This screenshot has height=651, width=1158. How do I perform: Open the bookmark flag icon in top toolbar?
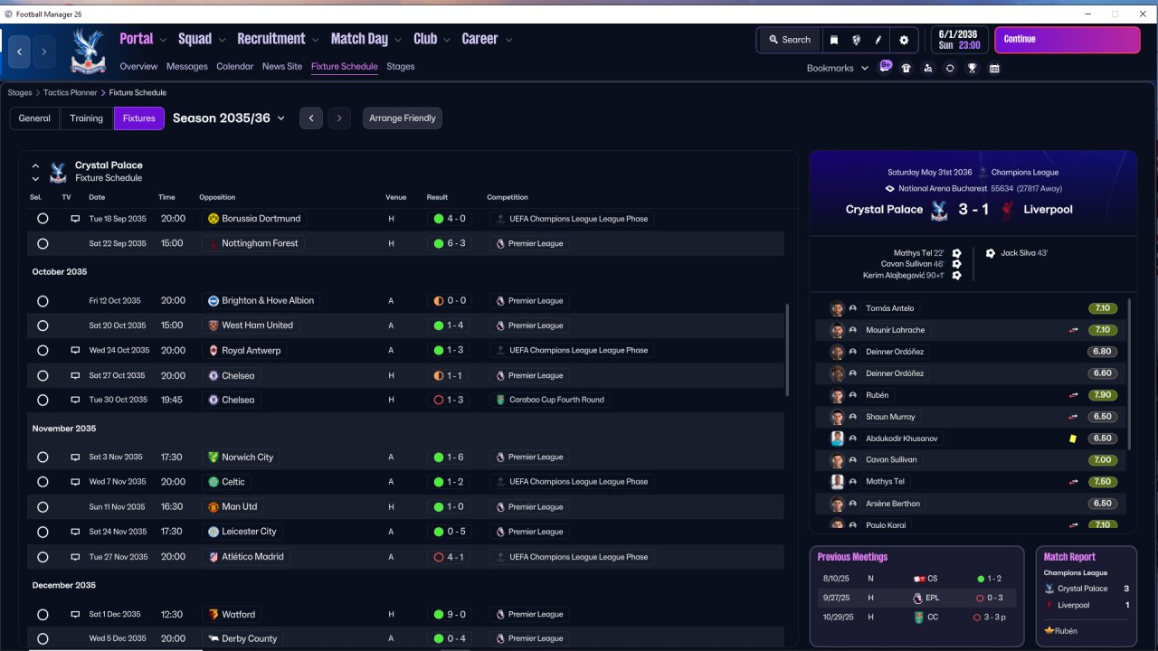[833, 40]
